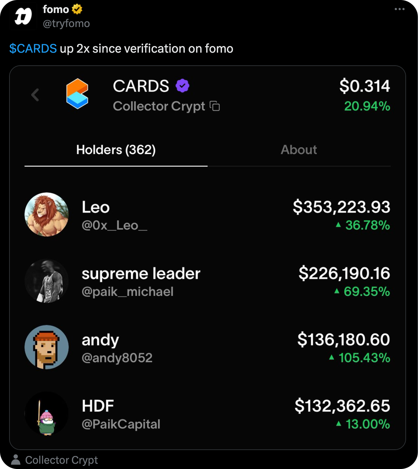Click the person icon beside Collector Crypt tag
This screenshot has height=469, width=418.
pyautogui.click(x=16, y=460)
